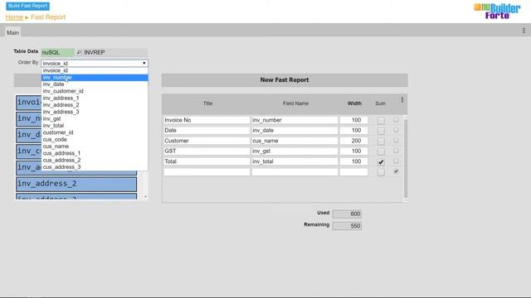Click the Date title field
Screen dimensions: 531x298
point(207,131)
